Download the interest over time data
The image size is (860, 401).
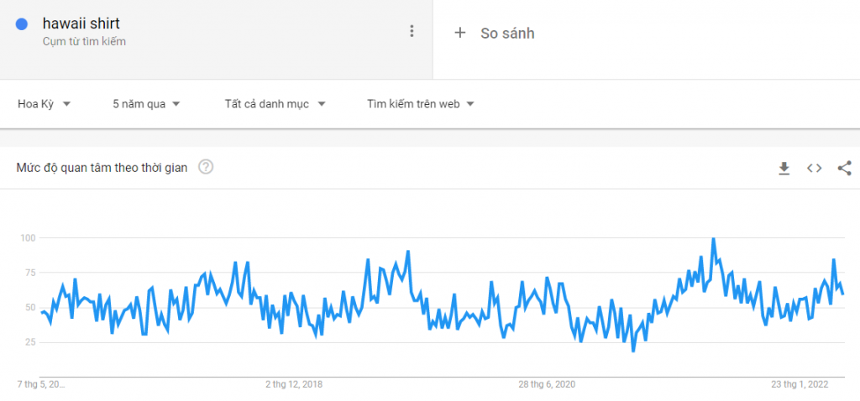coord(784,168)
